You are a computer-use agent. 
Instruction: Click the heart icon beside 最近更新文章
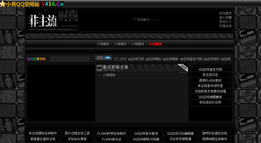tap(99, 68)
